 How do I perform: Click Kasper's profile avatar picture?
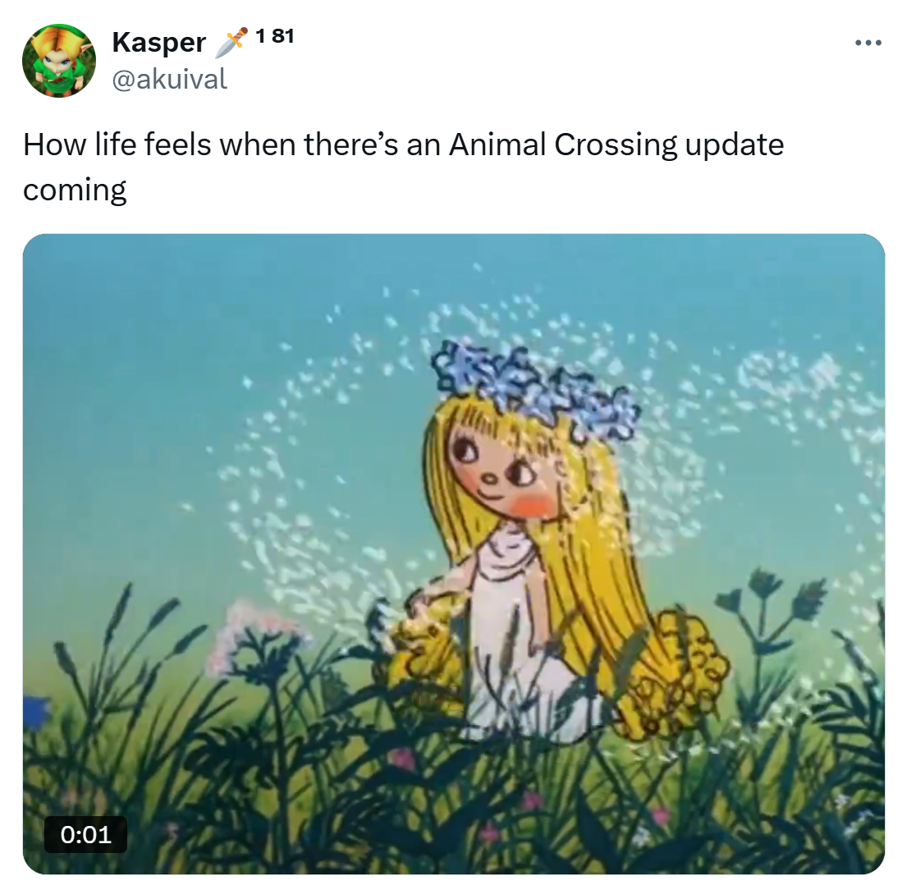(x=58, y=61)
